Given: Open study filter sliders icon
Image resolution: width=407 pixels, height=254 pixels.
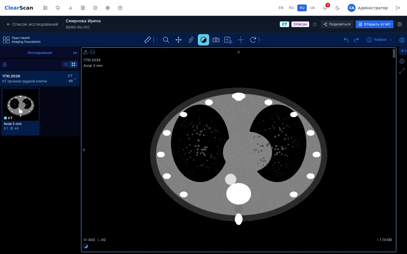Looking at the screenshot, I should [x=5, y=64].
